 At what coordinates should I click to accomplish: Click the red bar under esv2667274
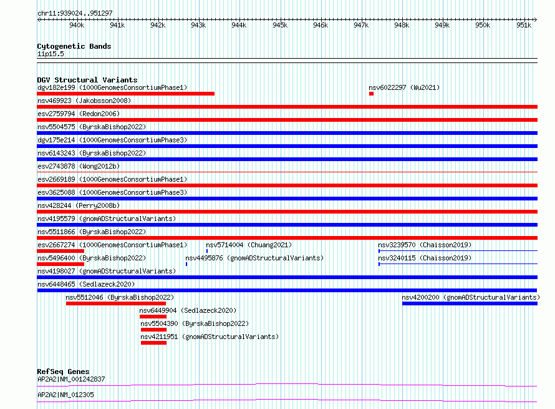pos(60,251)
